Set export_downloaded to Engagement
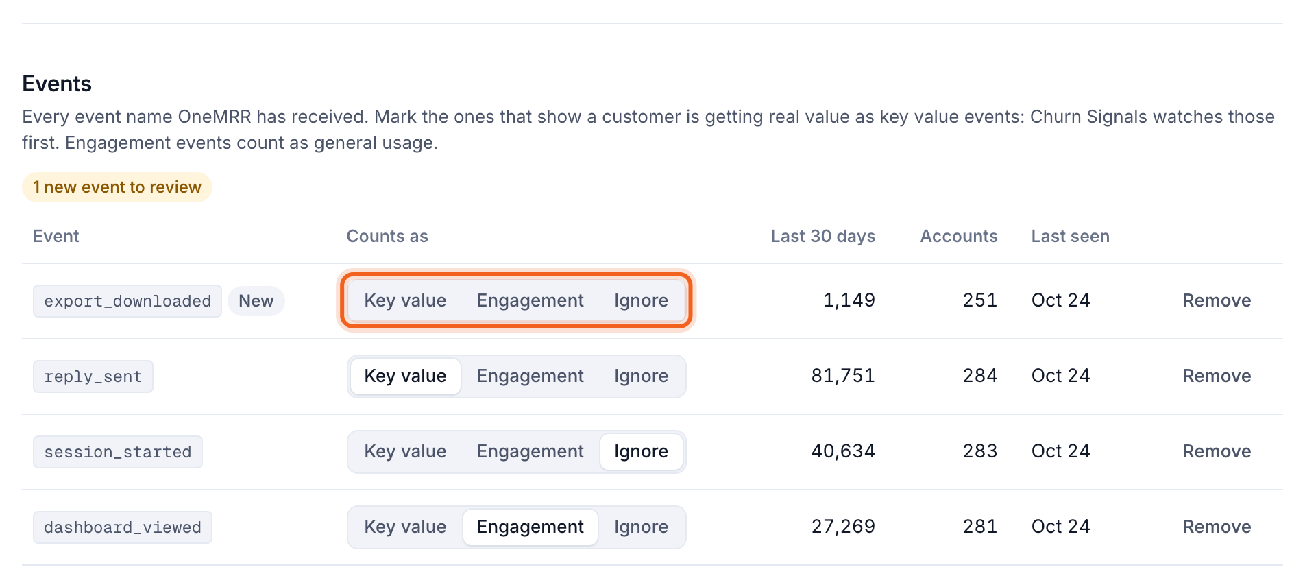 tap(530, 301)
